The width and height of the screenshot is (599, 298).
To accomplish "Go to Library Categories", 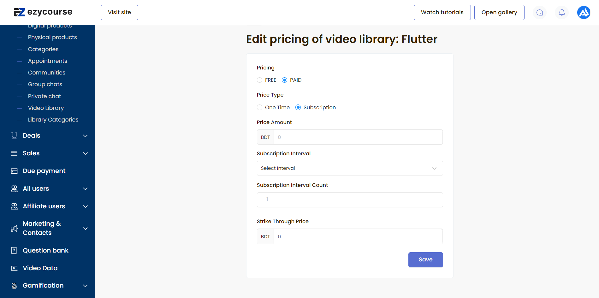I will point(53,120).
